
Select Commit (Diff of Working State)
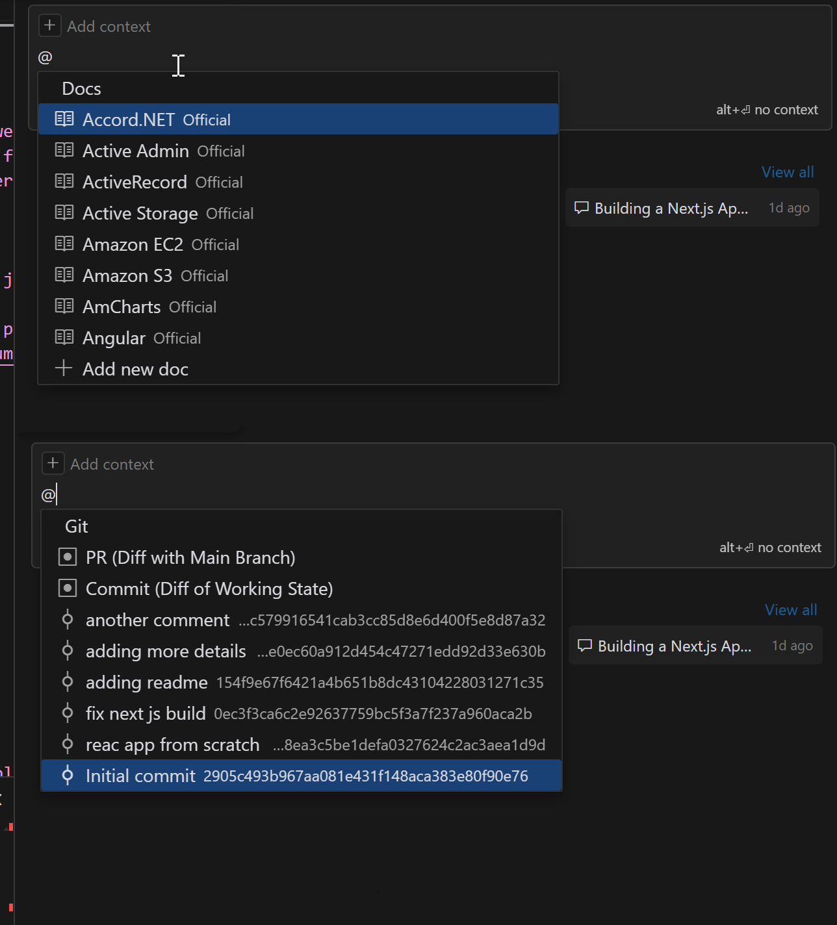click(302, 589)
